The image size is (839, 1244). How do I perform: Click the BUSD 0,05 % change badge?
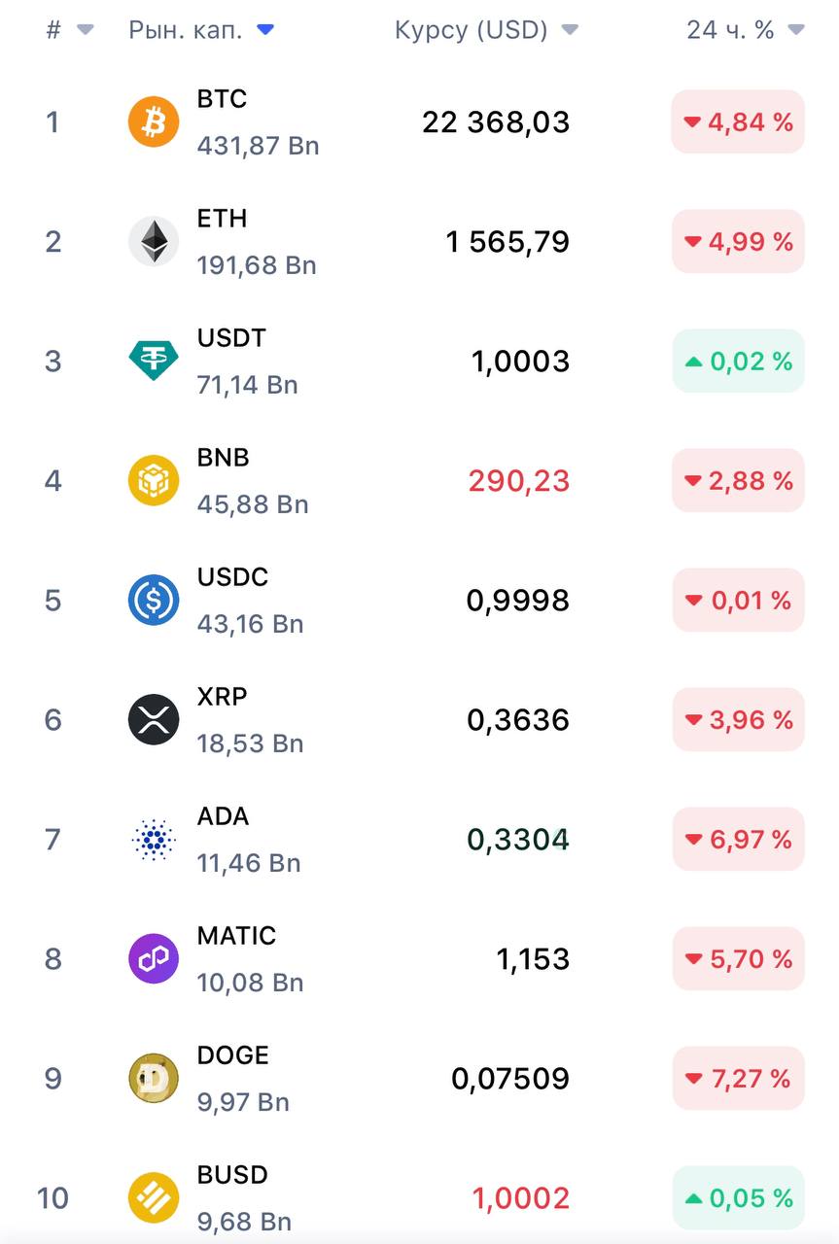click(x=738, y=1198)
